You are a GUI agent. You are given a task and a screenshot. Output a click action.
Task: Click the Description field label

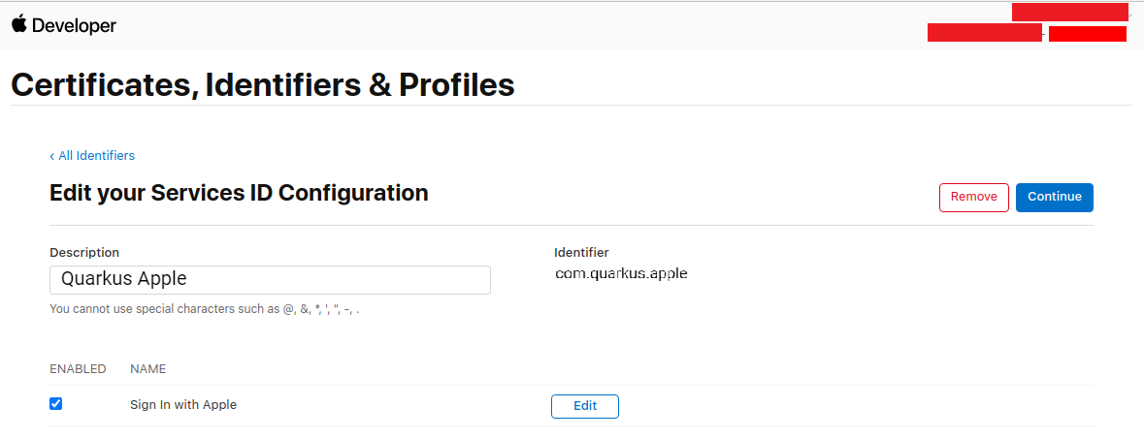click(x=84, y=252)
